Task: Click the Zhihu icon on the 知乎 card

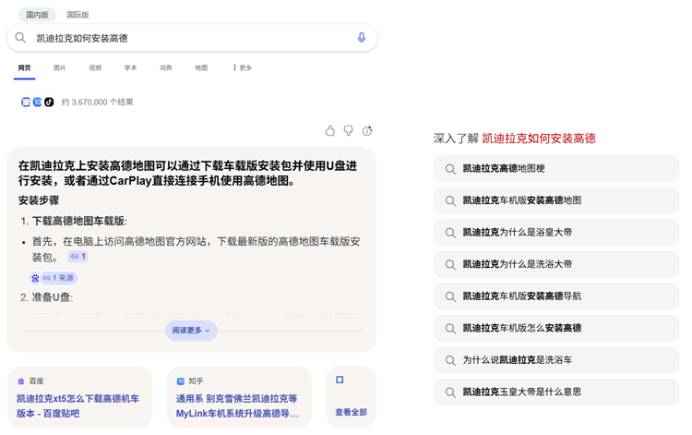Action: (x=180, y=381)
